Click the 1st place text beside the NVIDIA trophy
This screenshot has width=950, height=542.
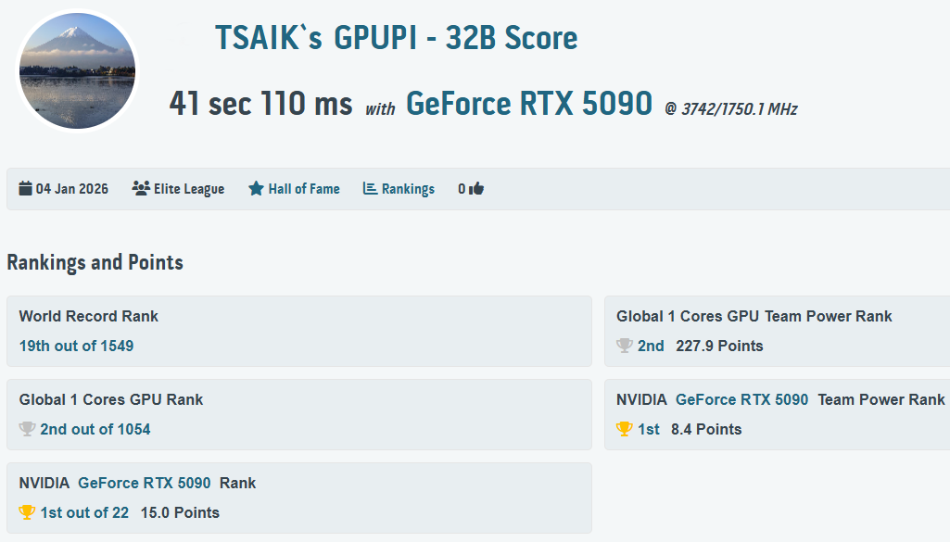652,429
